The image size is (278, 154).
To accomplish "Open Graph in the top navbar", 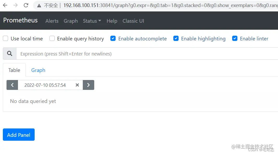I will coord(71,21).
